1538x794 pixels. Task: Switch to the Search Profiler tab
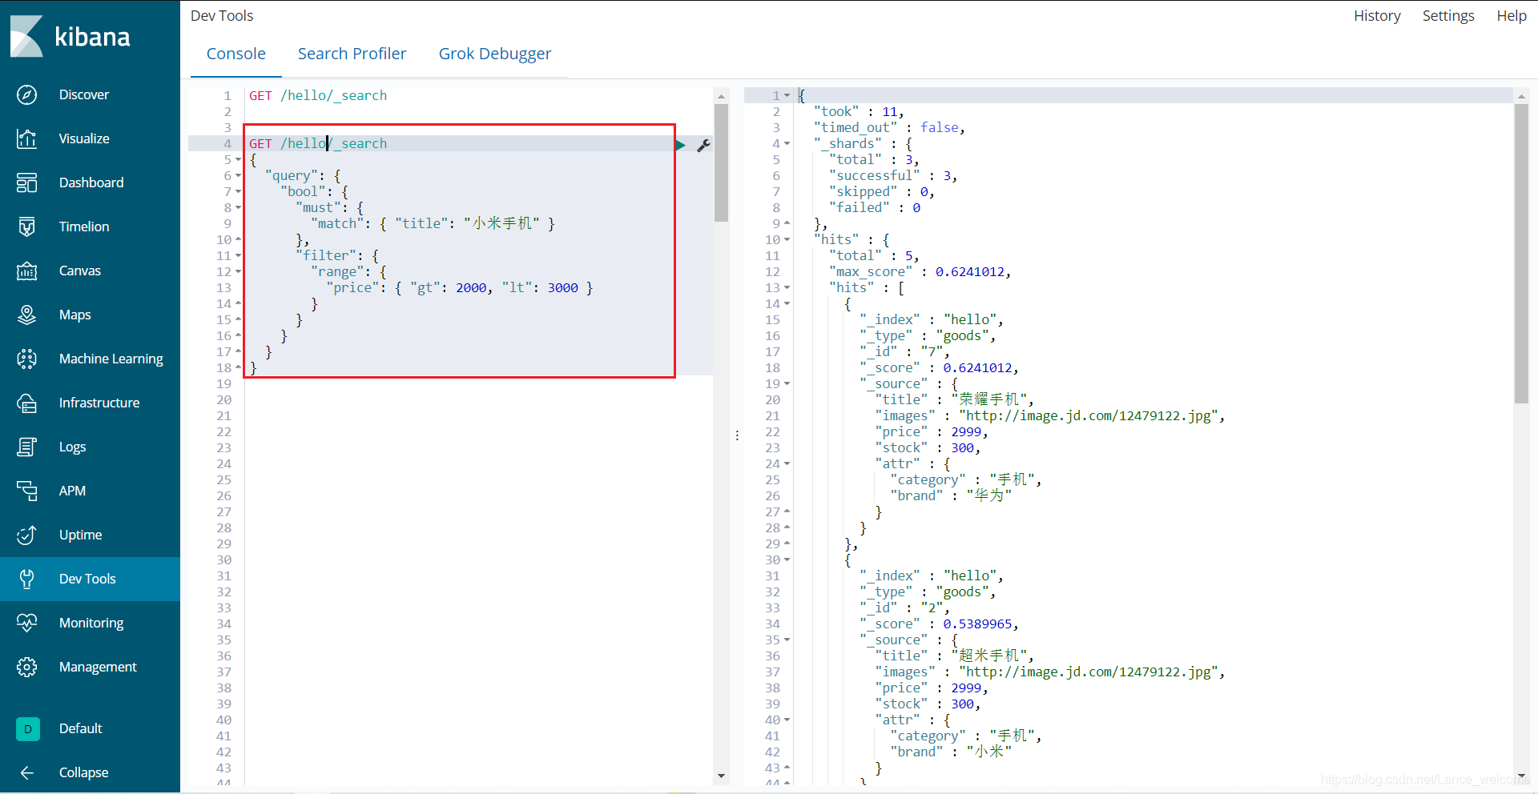click(x=352, y=54)
